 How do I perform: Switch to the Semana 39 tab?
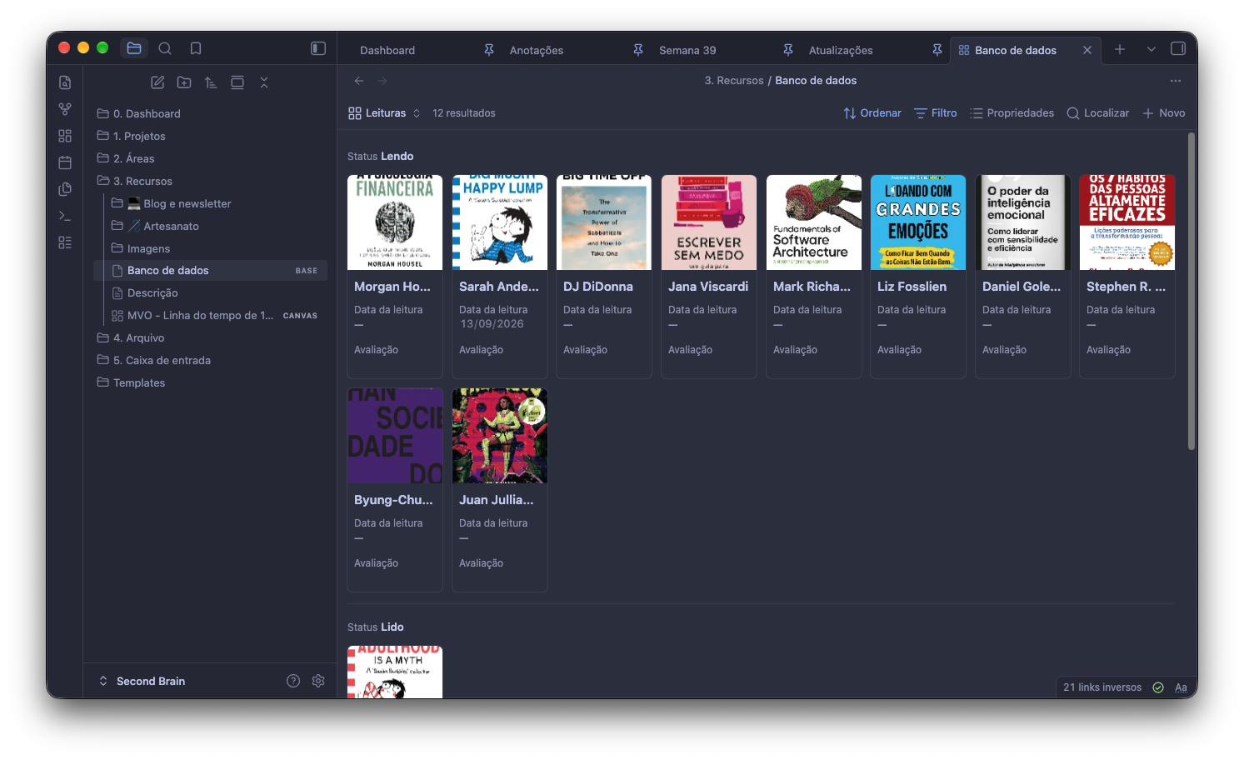(x=687, y=50)
